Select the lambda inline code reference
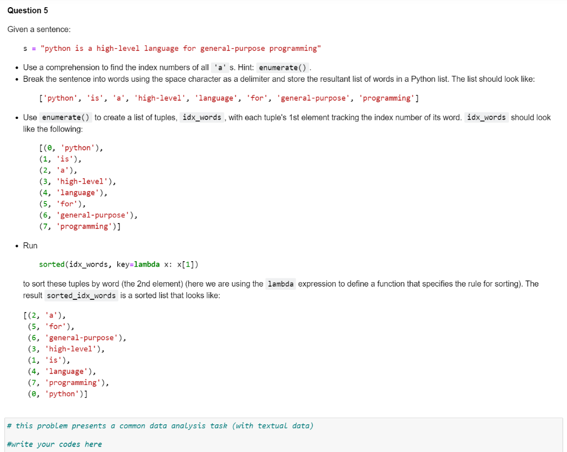This screenshot has height=452, width=567. pyautogui.click(x=280, y=283)
